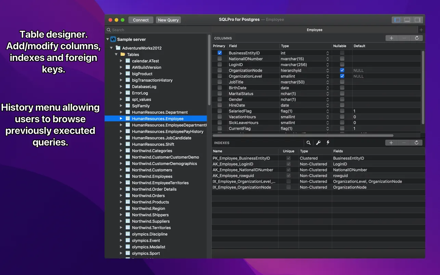The image size is (440, 275).
Task: Click the New Query button
Action: point(168,20)
